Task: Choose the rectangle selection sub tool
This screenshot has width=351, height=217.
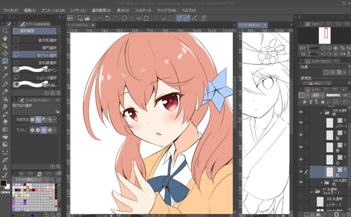Action: point(35,40)
